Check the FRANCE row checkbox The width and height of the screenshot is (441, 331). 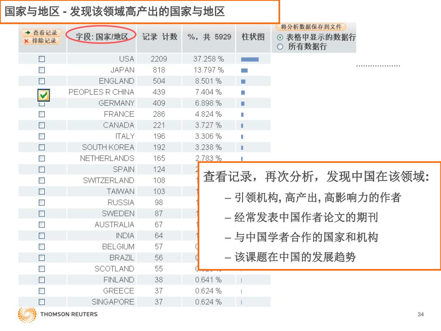tap(42, 114)
